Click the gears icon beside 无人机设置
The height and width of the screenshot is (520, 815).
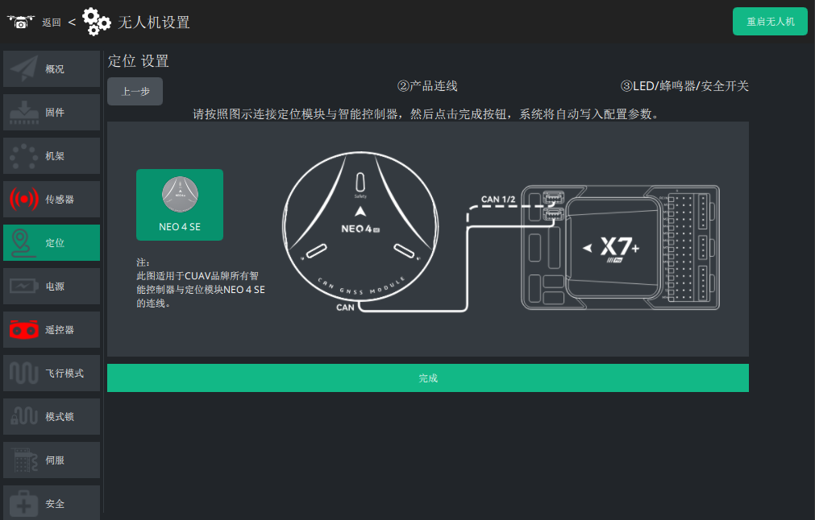(96, 22)
